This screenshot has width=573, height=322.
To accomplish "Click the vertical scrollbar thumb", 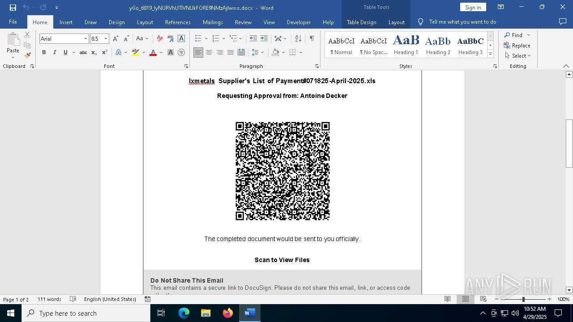I will pyautogui.click(x=569, y=144).
